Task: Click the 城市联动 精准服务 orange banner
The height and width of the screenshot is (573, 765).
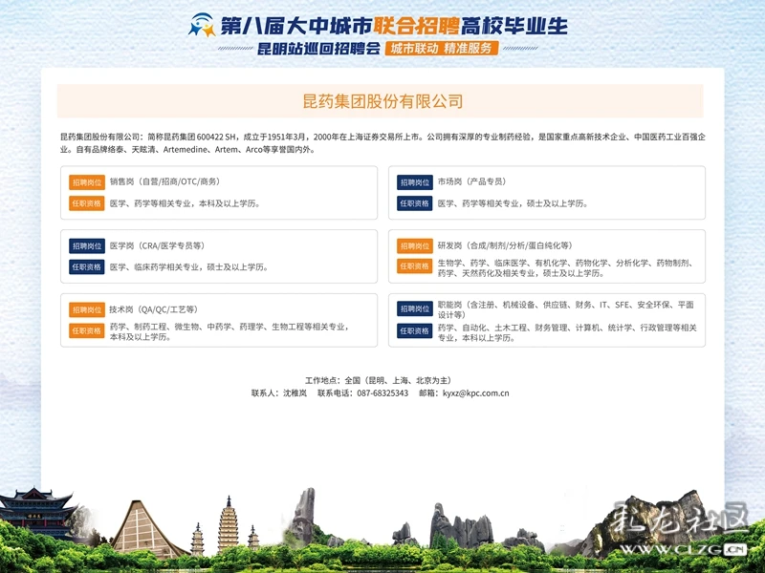Action: click(x=442, y=49)
